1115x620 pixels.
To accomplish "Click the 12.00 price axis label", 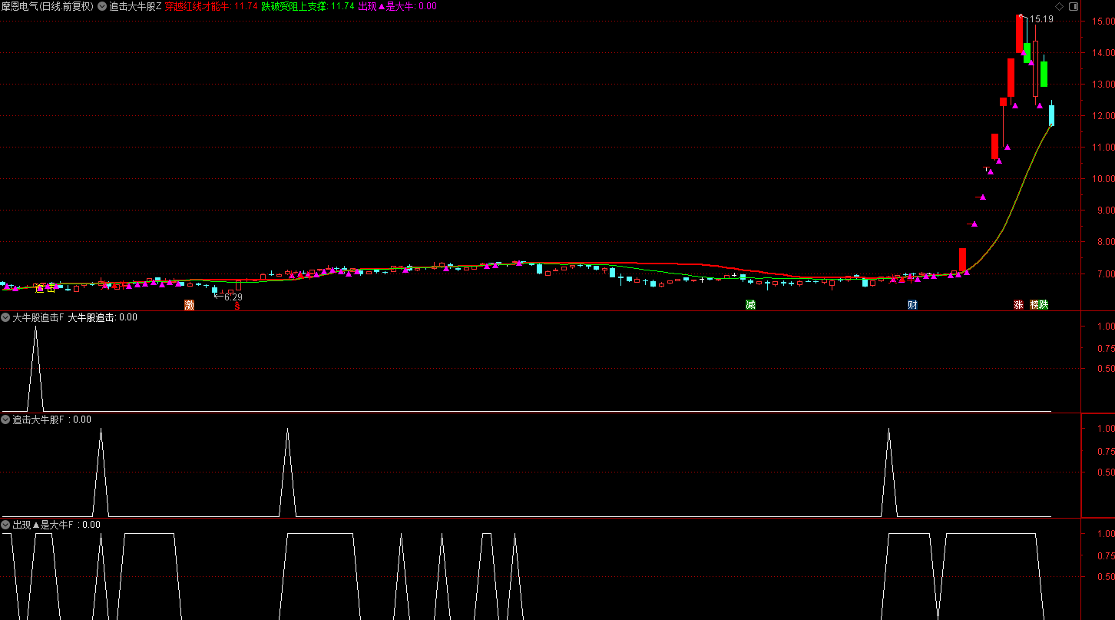I will pyautogui.click(x=1103, y=116).
